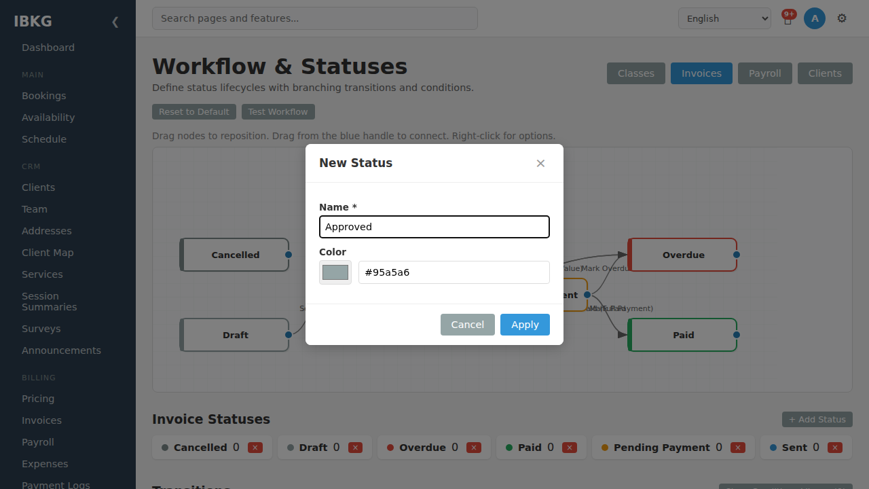Click the IBKG logo text
869x489 pixels.
coord(33,21)
